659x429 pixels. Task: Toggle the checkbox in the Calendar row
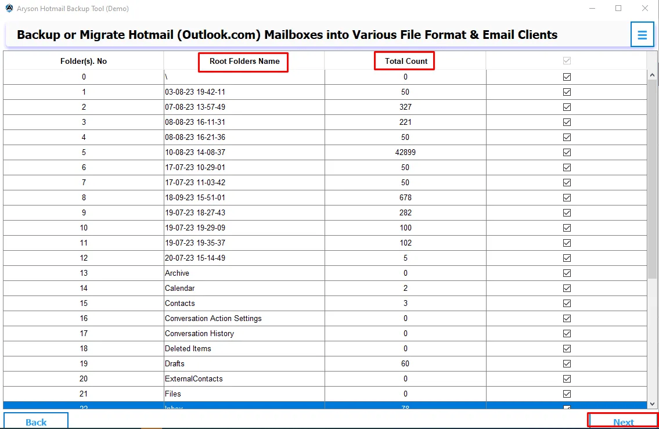tap(567, 289)
